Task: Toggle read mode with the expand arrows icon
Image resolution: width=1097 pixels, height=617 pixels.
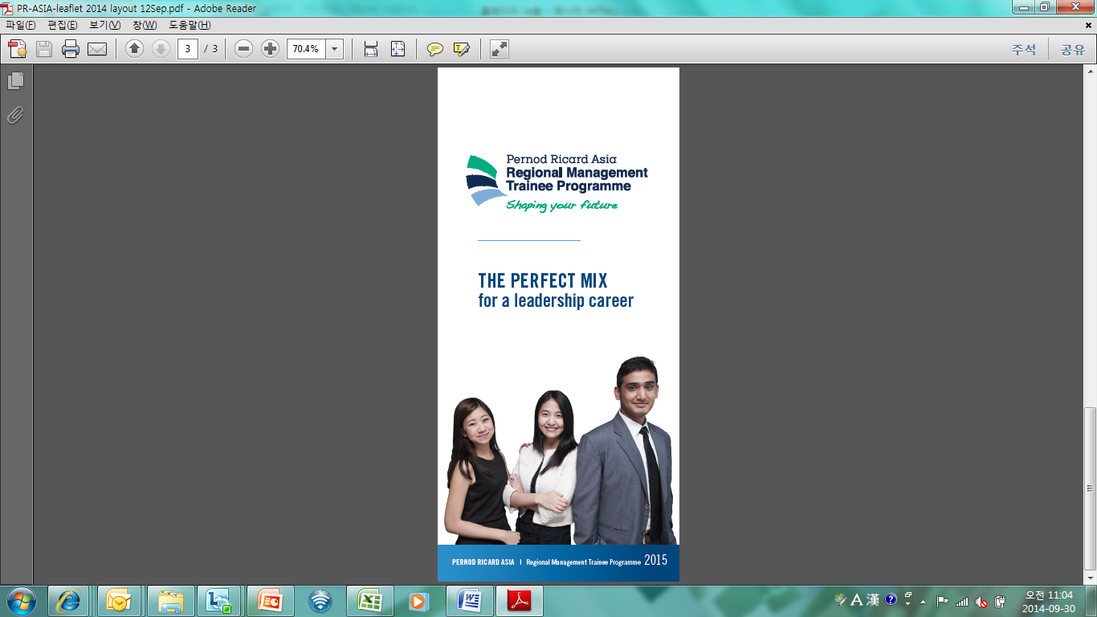Action: tap(500, 49)
